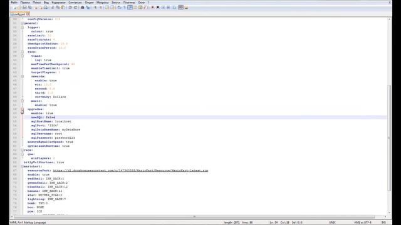Screen dimensions: 401x225
Task: Collapse the timed: fold marker
Action: click(x=22, y=56)
